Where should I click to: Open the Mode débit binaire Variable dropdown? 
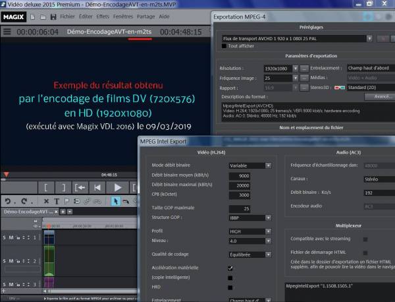coord(269,166)
